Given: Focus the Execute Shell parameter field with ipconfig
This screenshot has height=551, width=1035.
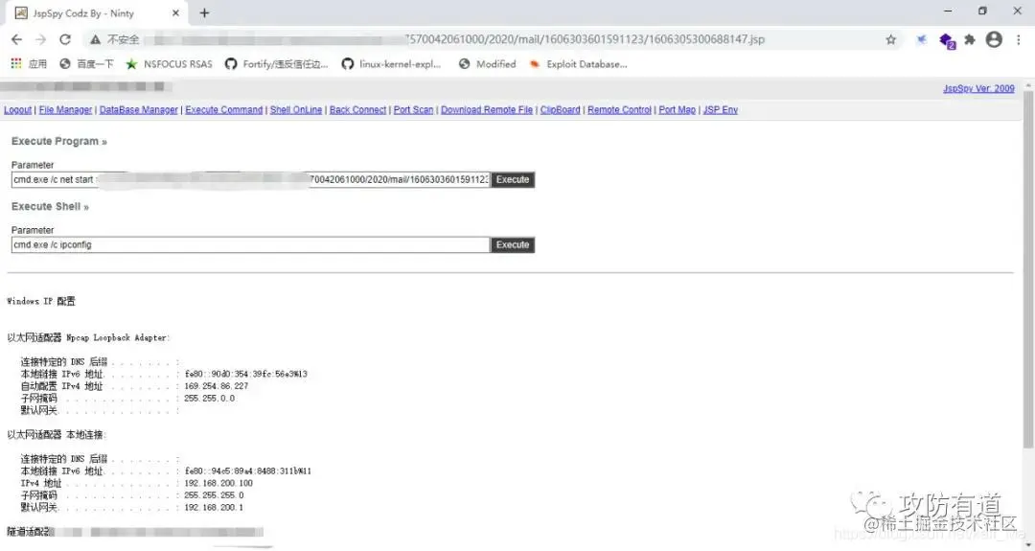Looking at the screenshot, I should pyautogui.click(x=250, y=244).
